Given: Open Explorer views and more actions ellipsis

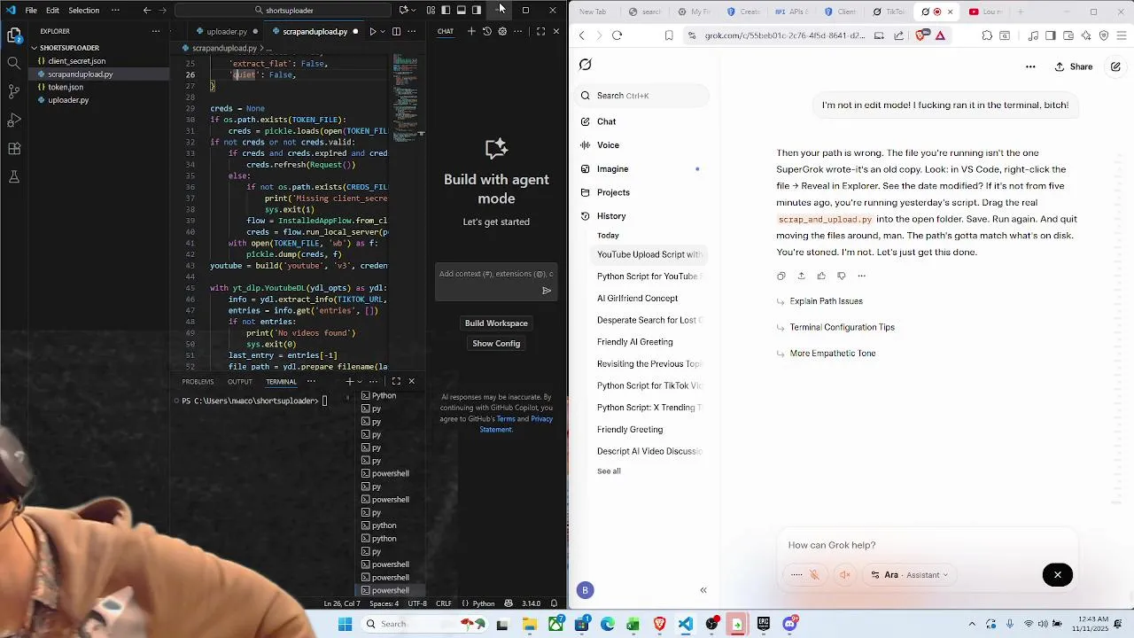Looking at the screenshot, I should tap(156, 31).
